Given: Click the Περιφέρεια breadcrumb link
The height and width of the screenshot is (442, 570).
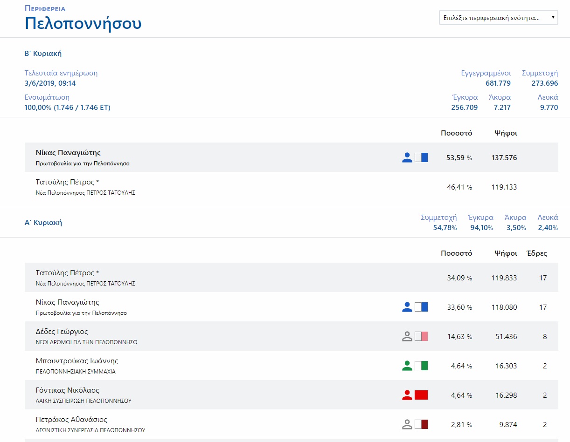Looking at the screenshot, I should pos(45,8).
